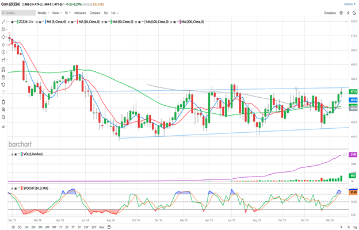
Task: Collapse the main chart legend arrow
Action: pyautogui.click(x=346, y=22)
